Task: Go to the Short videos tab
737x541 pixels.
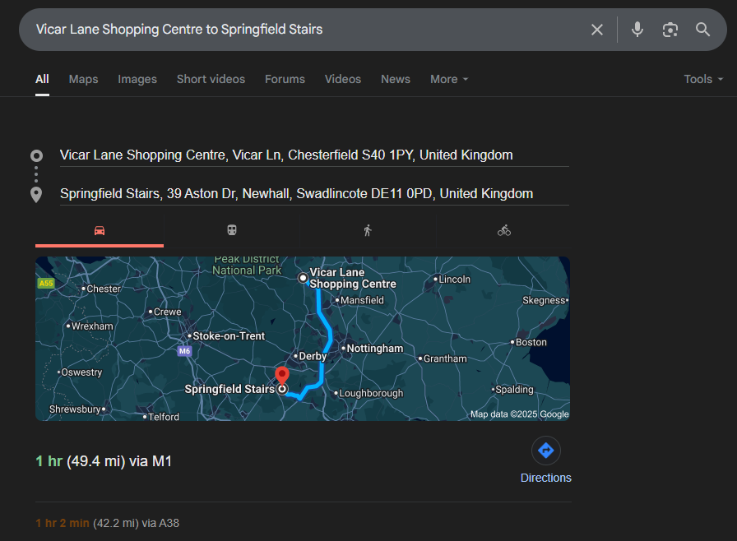Action: [x=211, y=79]
